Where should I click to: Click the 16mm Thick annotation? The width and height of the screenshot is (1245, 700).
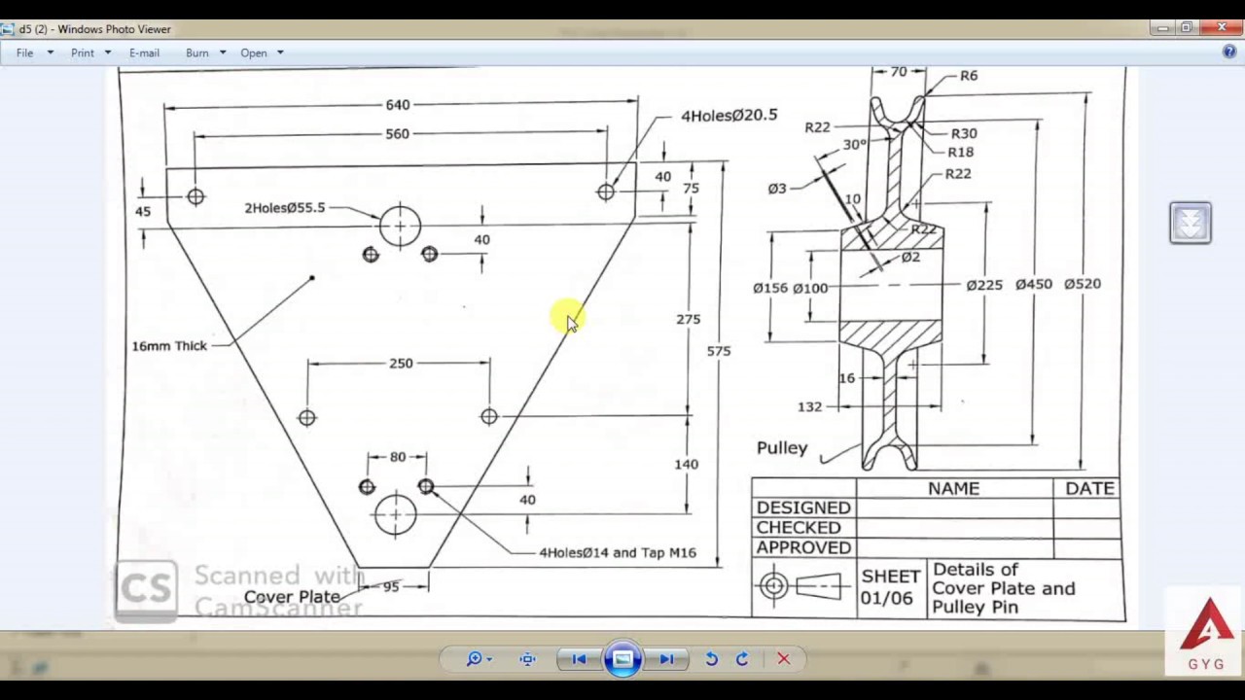click(x=169, y=346)
